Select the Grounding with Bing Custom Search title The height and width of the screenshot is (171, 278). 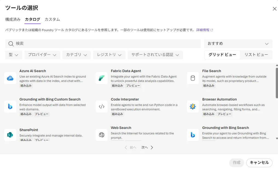pyautogui.click(x=50, y=99)
